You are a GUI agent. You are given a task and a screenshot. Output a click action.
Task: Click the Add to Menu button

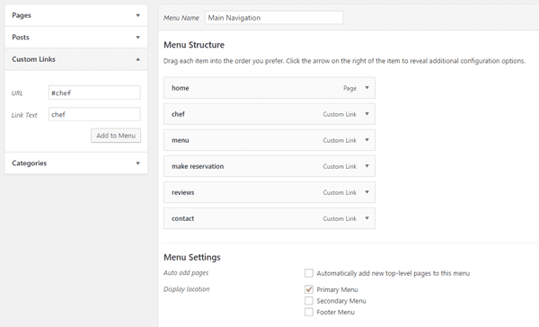(x=116, y=136)
